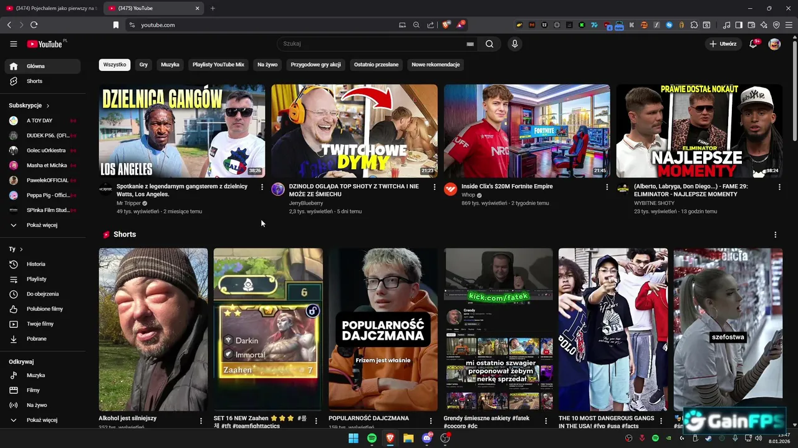Select Przygodowe gry akcji chip
798x448 pixels.
pyautogui.click(x=315, y=65)
